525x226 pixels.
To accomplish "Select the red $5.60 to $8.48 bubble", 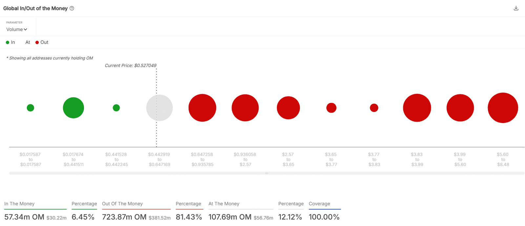I will [x=503, y=108].
